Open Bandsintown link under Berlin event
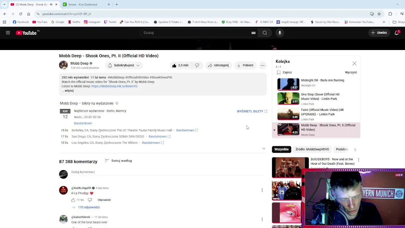The image size is (405, 228). click(x=83, y=123)
